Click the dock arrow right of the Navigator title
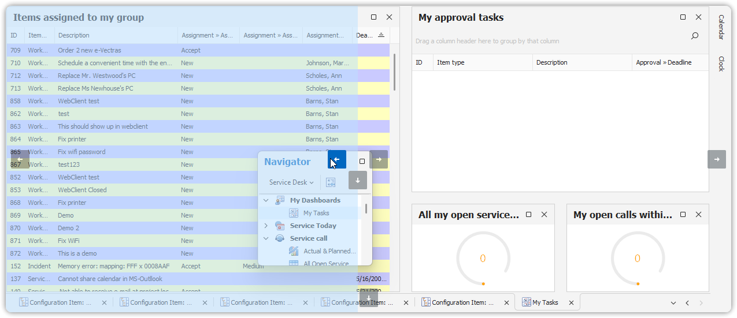 click(379, 159)
